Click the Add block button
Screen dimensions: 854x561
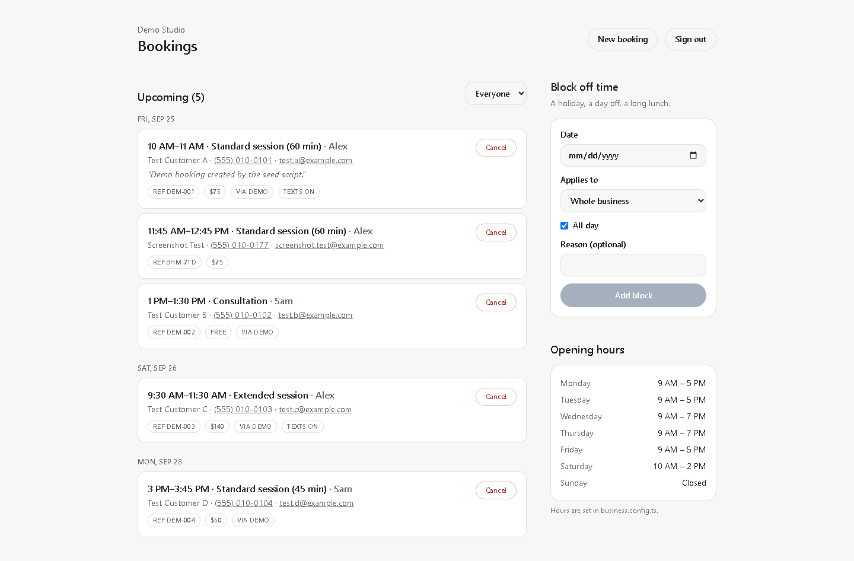pos(633,295)
